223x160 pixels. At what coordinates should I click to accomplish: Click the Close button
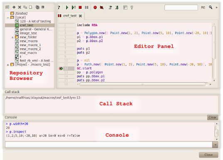click(208, 155)
